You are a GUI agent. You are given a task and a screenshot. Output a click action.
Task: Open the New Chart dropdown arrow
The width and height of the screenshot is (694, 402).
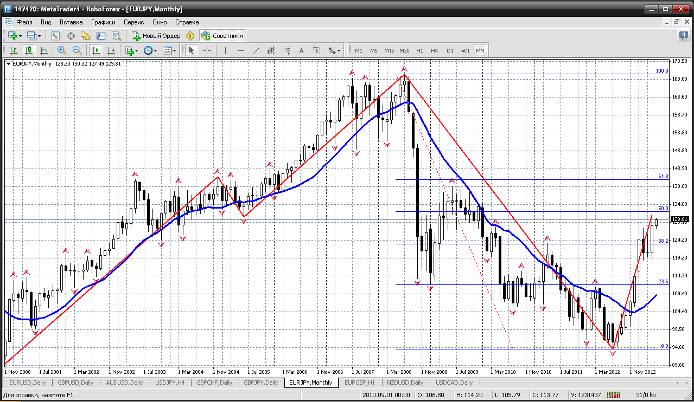21,36
